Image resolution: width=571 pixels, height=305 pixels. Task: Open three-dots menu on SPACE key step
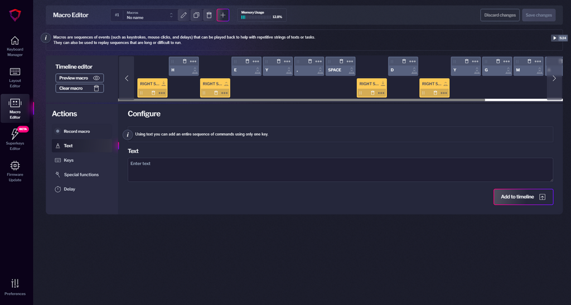click(x=350, y=61)
